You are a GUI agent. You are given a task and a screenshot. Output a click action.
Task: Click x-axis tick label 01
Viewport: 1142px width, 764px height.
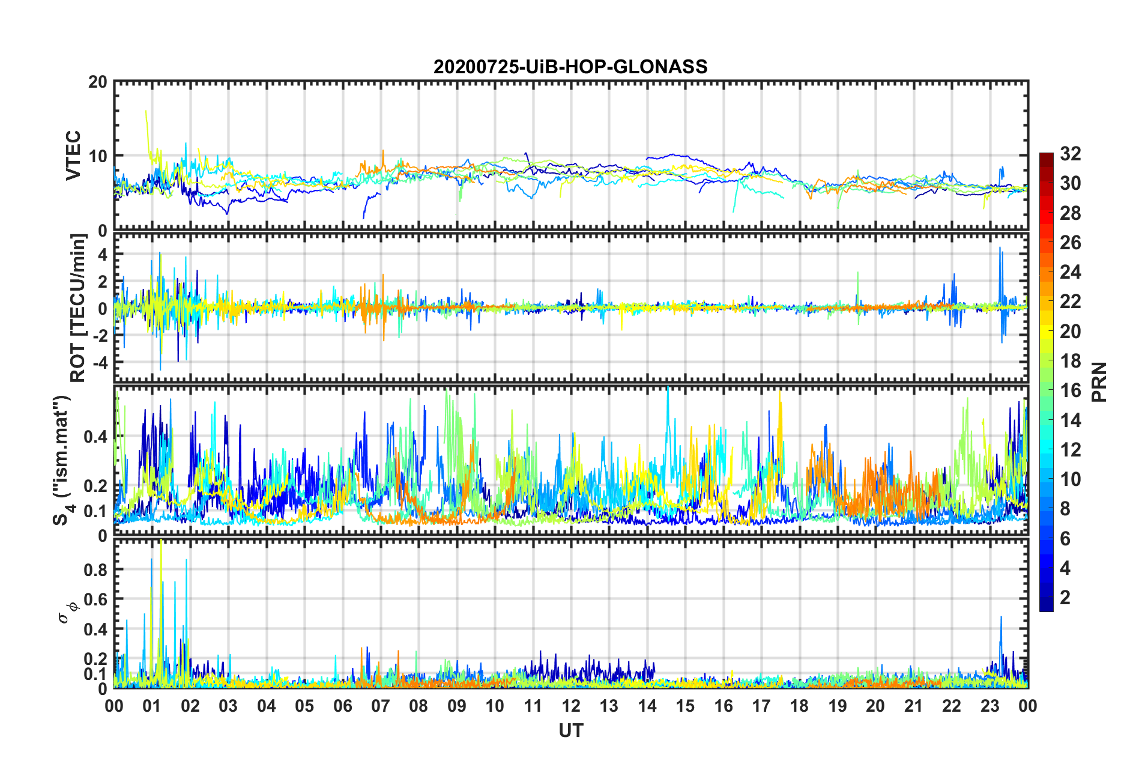pyautogui.click(x=152, y=706)
